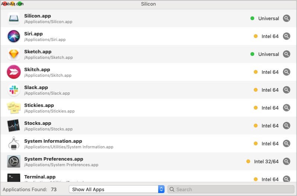The width and height of the screenshot is (297, 196).
Task: Reveal Sketch.app with its magnifier button
Action: [287, 54]
